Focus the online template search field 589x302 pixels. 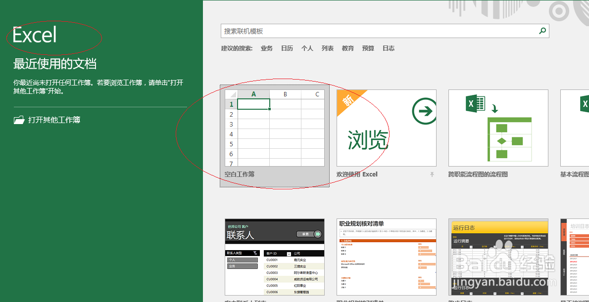tap(385, 31)
